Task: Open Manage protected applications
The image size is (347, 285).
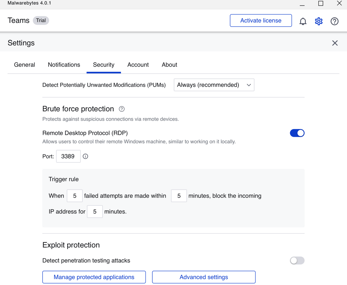Action: 94,277
